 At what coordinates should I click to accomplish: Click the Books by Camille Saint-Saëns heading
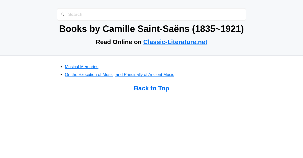[151, 29]
